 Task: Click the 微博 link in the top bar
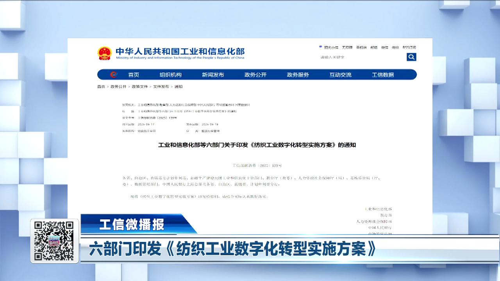coord(395,47)
